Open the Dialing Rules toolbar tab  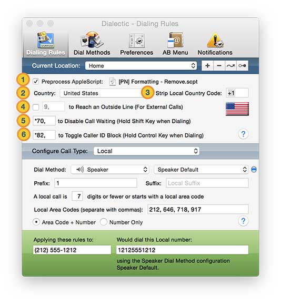[46, 44]
